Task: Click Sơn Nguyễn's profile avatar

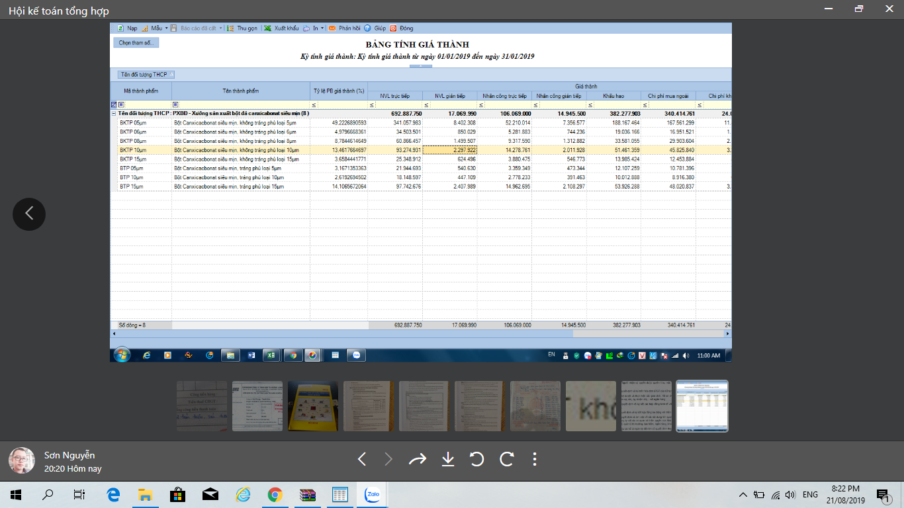Action: click(21, 460)
